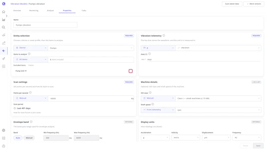Screen dimensions: 267x150
Task: Toggle the Pump Unit 1F excluded checkbox
Action: 130,71
